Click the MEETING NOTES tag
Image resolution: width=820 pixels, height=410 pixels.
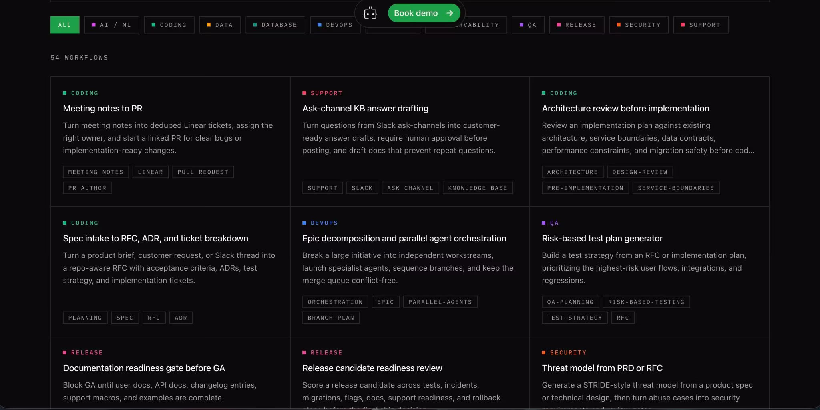pyautogui.click(x=96, y=172)
